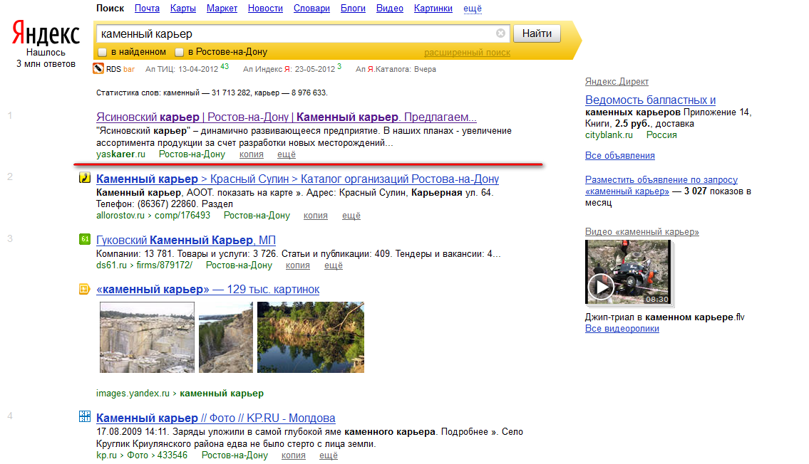This screenshot has width=809, height=464.
Task: Click cityblank.ru ad domain
Action: click(609, 135)
